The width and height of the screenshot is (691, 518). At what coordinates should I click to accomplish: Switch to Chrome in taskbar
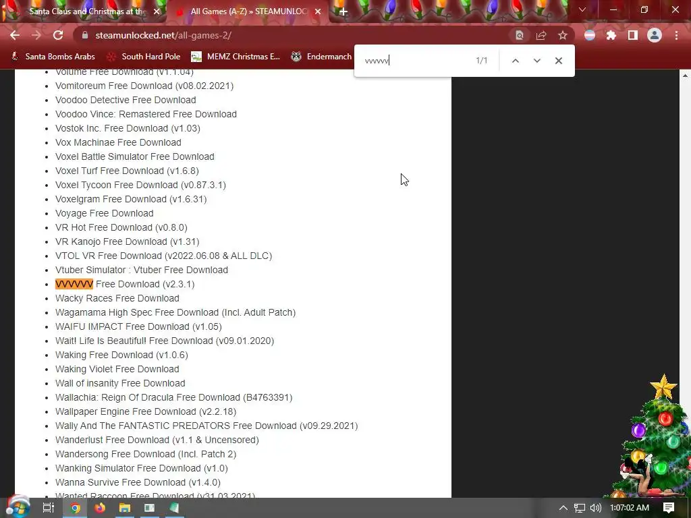[x=75, y=508]
